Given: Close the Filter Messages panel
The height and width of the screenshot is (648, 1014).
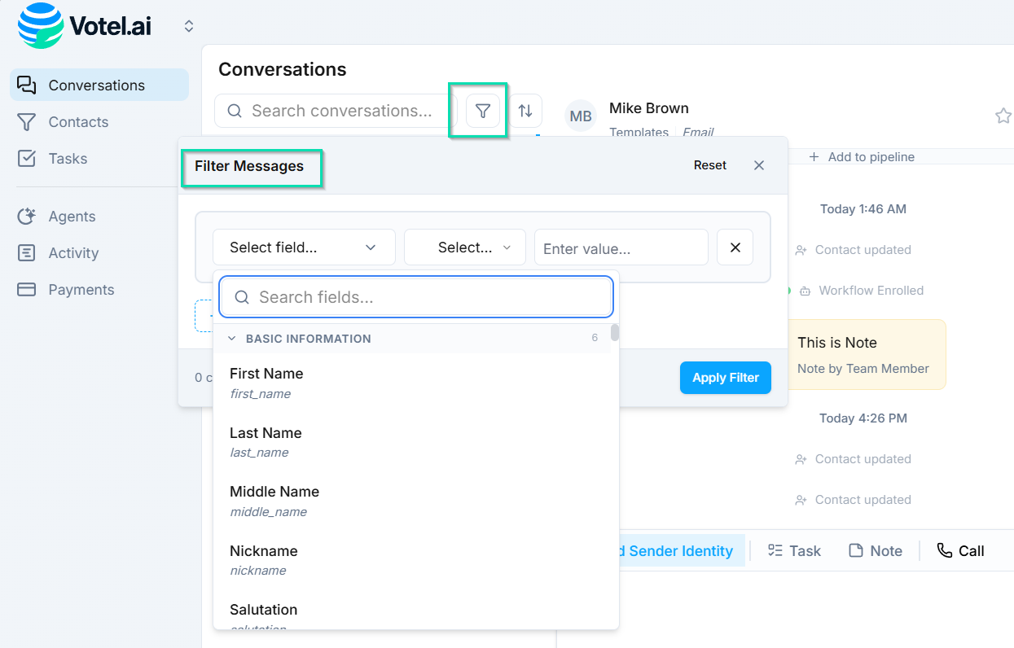Looking at the screenshot, I should coord(759,165).
